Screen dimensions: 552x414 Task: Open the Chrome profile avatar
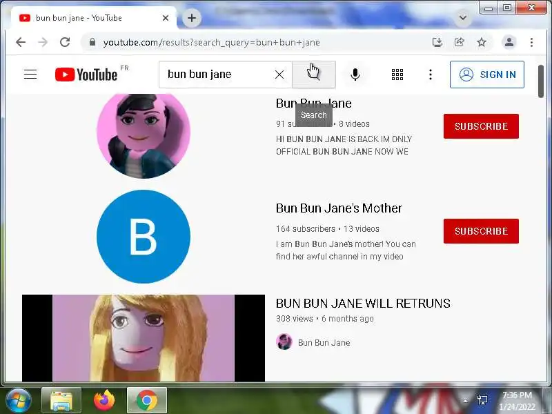tap(509, 42)
